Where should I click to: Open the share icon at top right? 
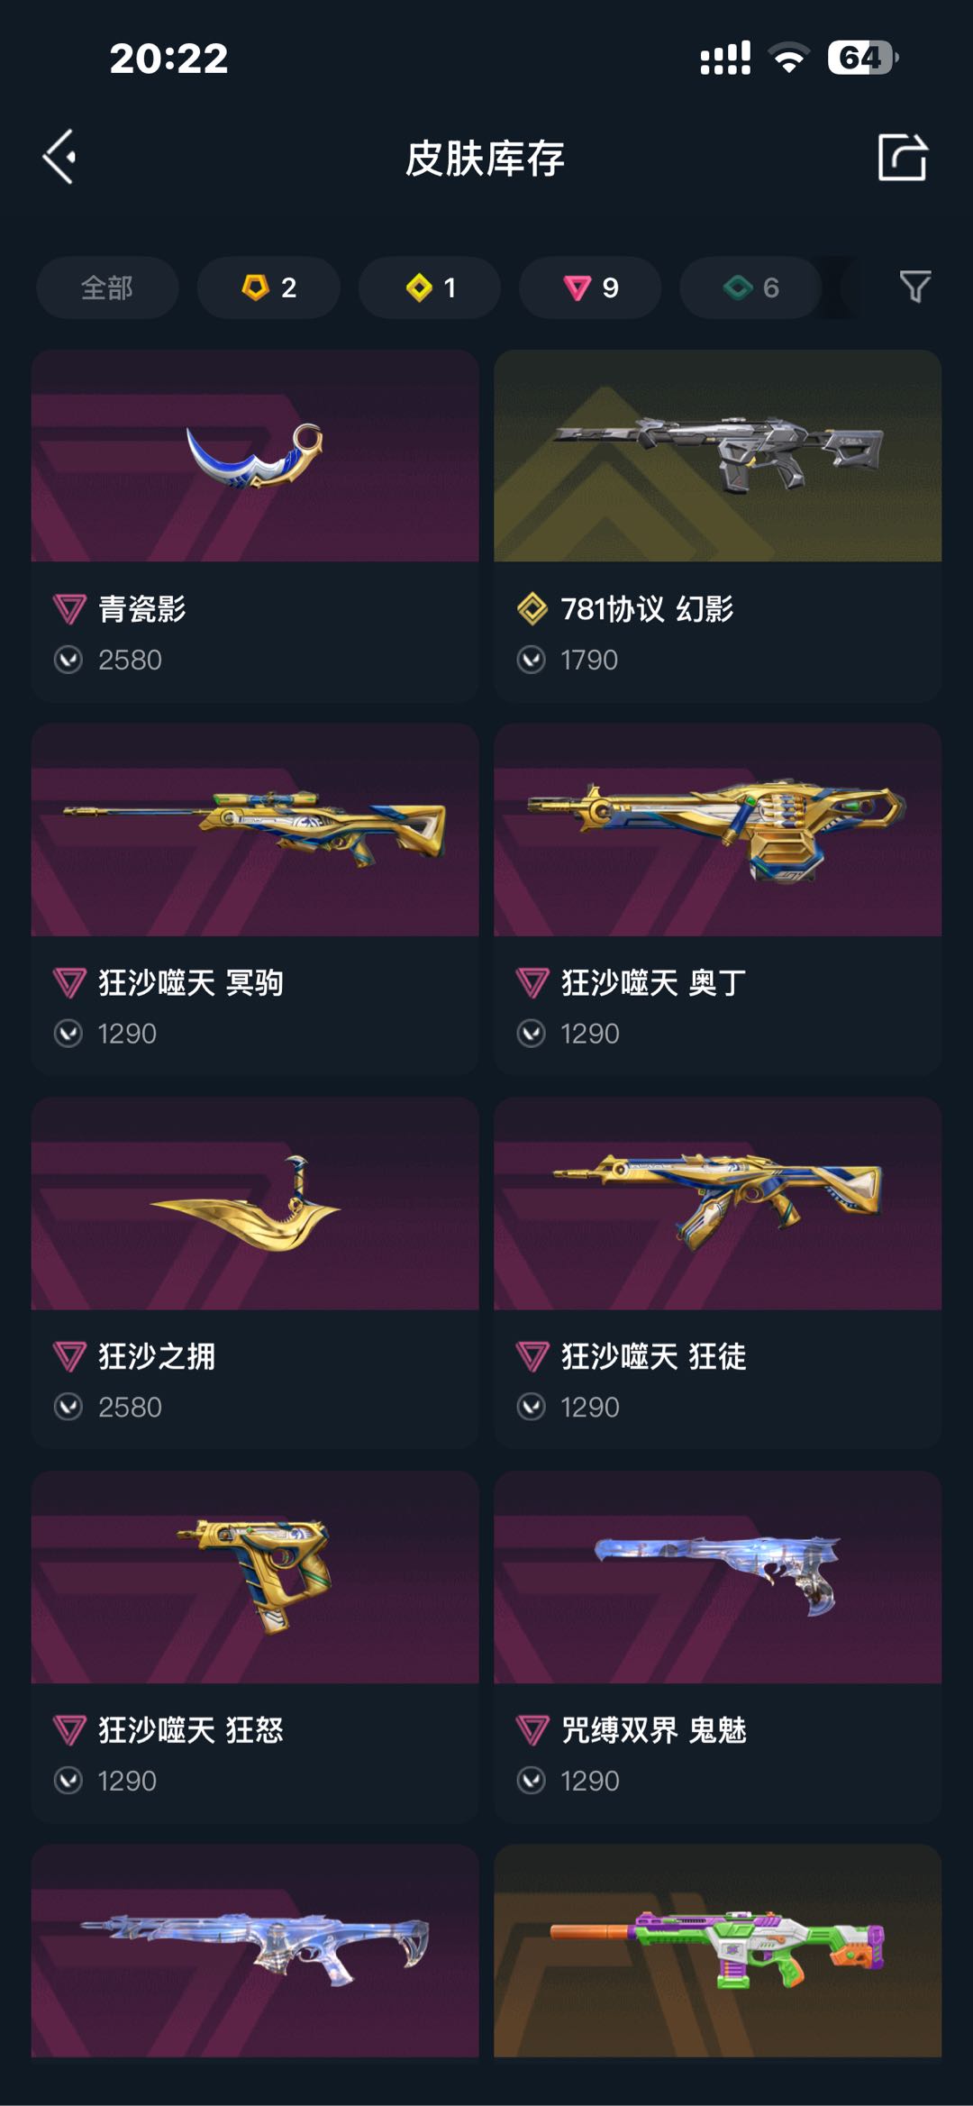pos(902,157)
